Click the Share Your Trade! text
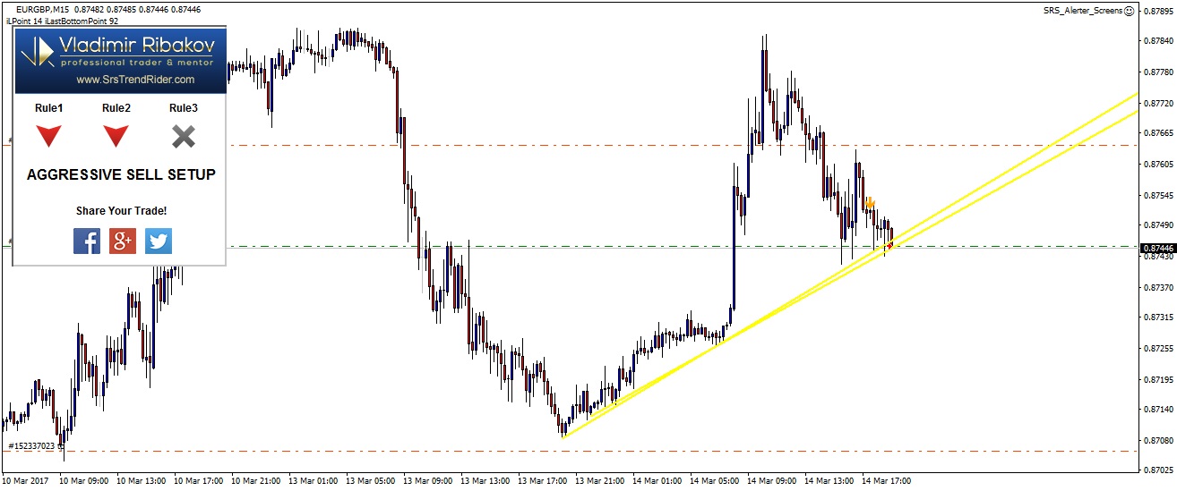1177x491 pixels. pyautogui.click(x=121, y=211)
